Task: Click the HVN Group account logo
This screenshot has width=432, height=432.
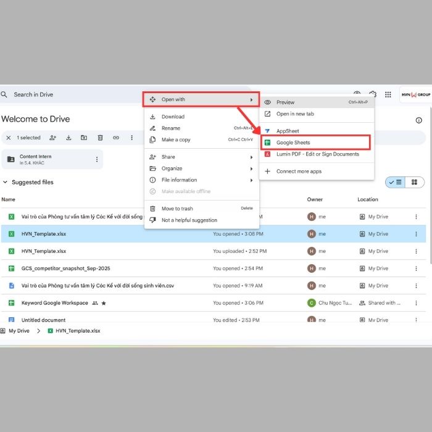Action: pyautogui.click(x=416, y=94)
